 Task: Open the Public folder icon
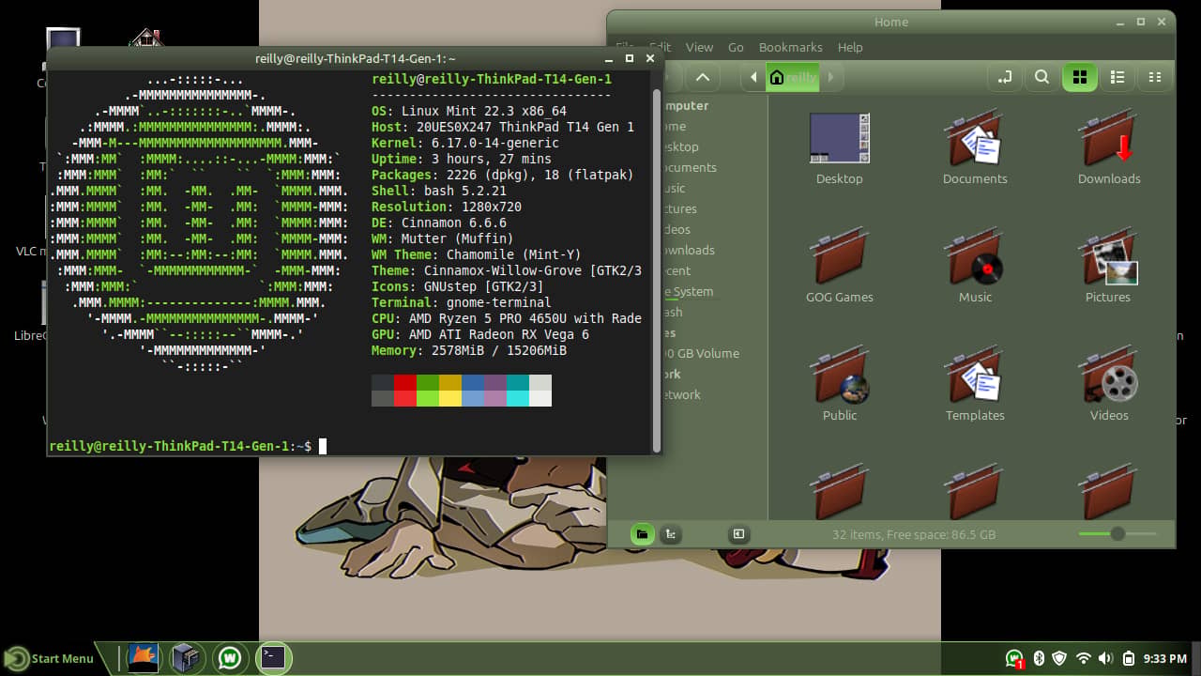(840, 375)
